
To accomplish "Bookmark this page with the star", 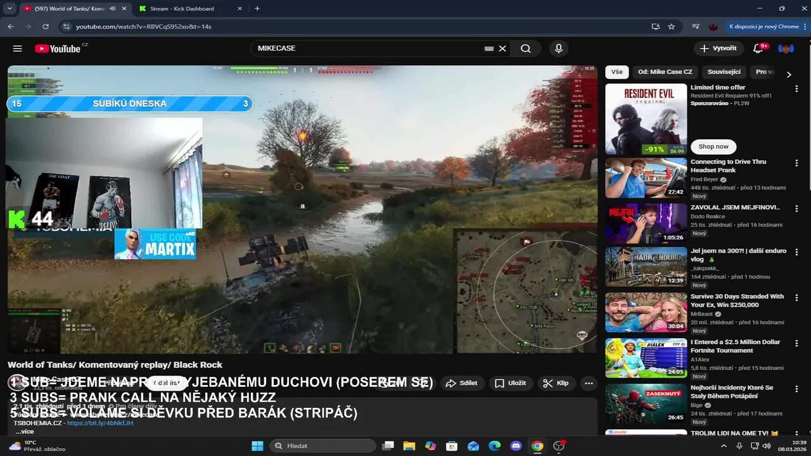I will pyautogui.click(x=672, y=27).
